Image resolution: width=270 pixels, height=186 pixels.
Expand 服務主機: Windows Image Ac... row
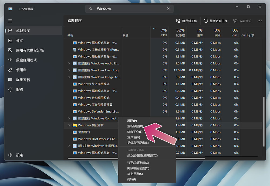pos(69,77)
